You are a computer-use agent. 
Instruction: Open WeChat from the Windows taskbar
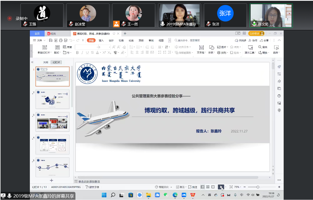166,195
